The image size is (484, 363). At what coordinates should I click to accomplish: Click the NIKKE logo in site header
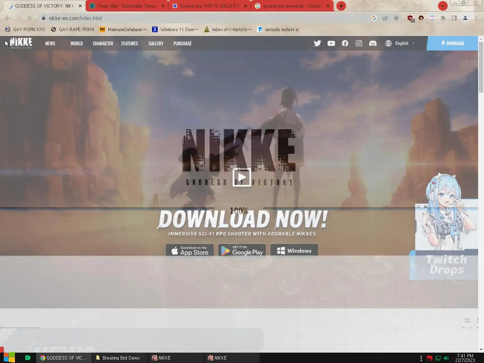point(21,43)
